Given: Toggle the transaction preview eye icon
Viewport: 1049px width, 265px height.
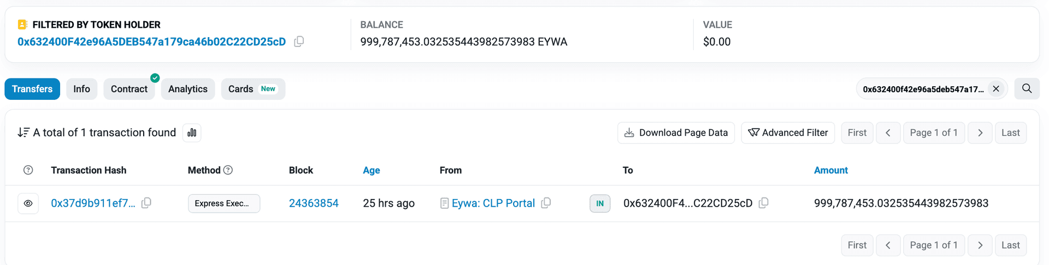Looking at the screenshot, I should pyautogui.click(x=28, y=203).
